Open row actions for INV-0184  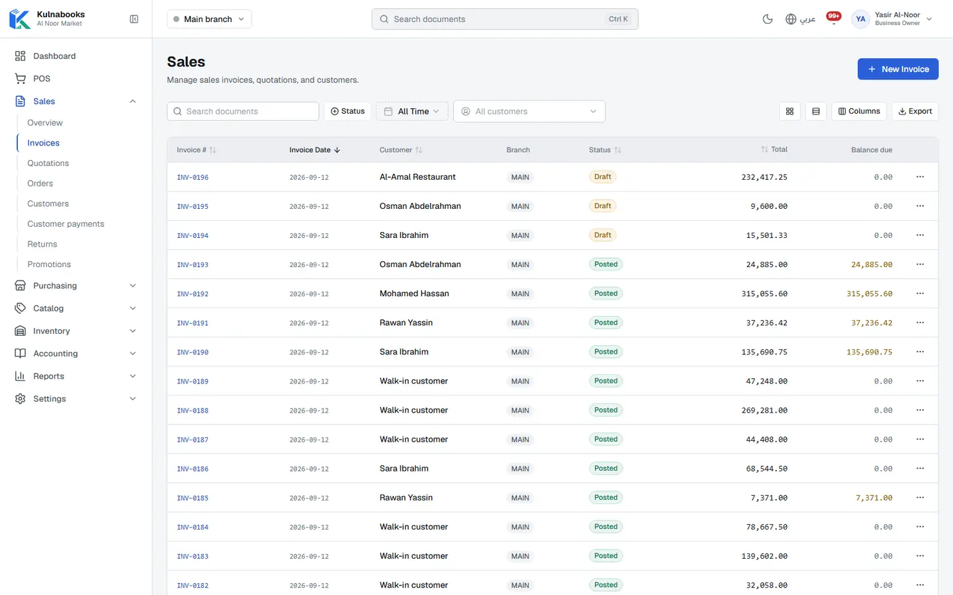click(920, 527)
